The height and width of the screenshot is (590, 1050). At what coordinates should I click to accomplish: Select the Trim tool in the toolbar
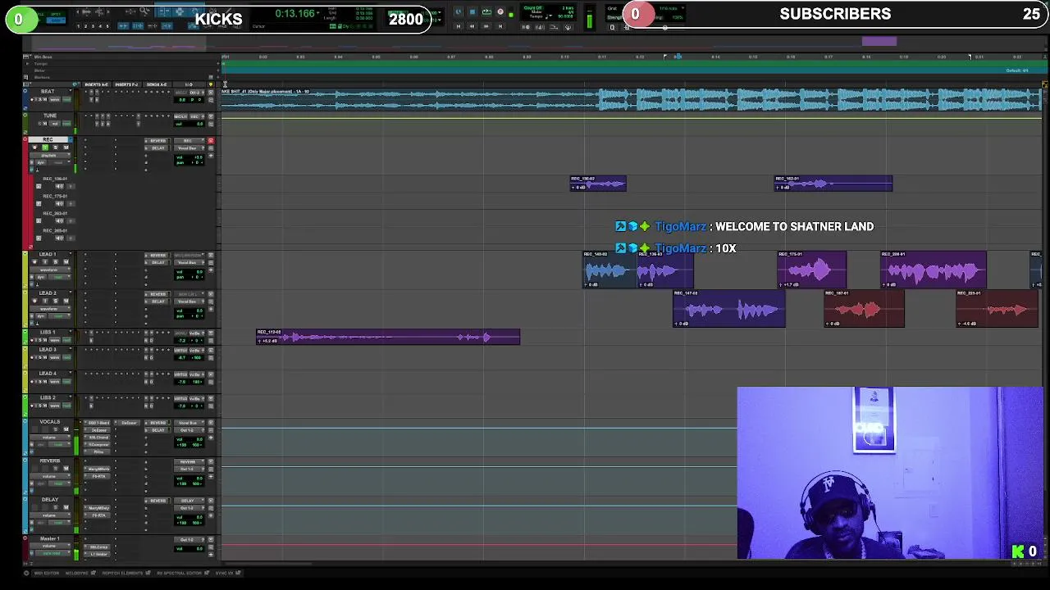[164, 11]
